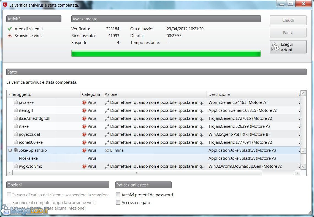Collapse the Joke-Splash.zip tree node
The height and width of the screenshot is (217, 314).
(x=10, y=150)
